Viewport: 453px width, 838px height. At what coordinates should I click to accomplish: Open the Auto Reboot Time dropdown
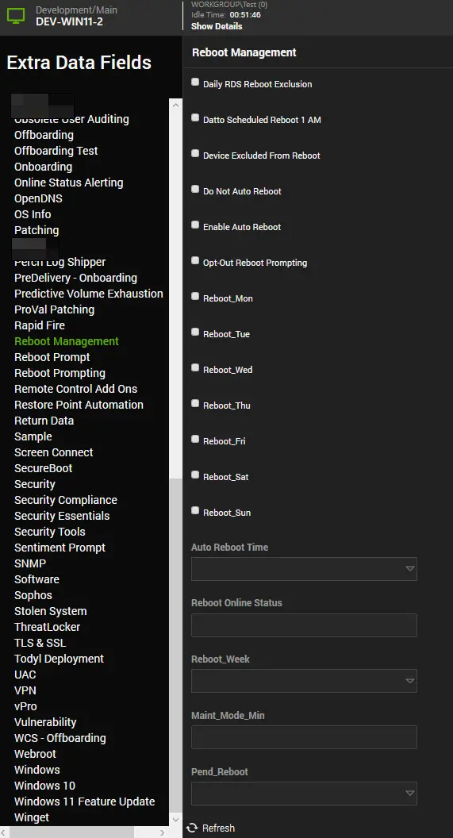(304, 569)
